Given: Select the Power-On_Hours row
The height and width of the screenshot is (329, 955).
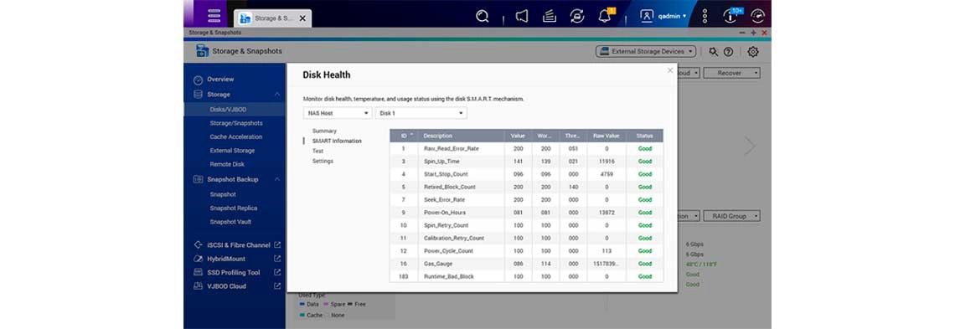Looking at the screenshot, I should 526,213.
